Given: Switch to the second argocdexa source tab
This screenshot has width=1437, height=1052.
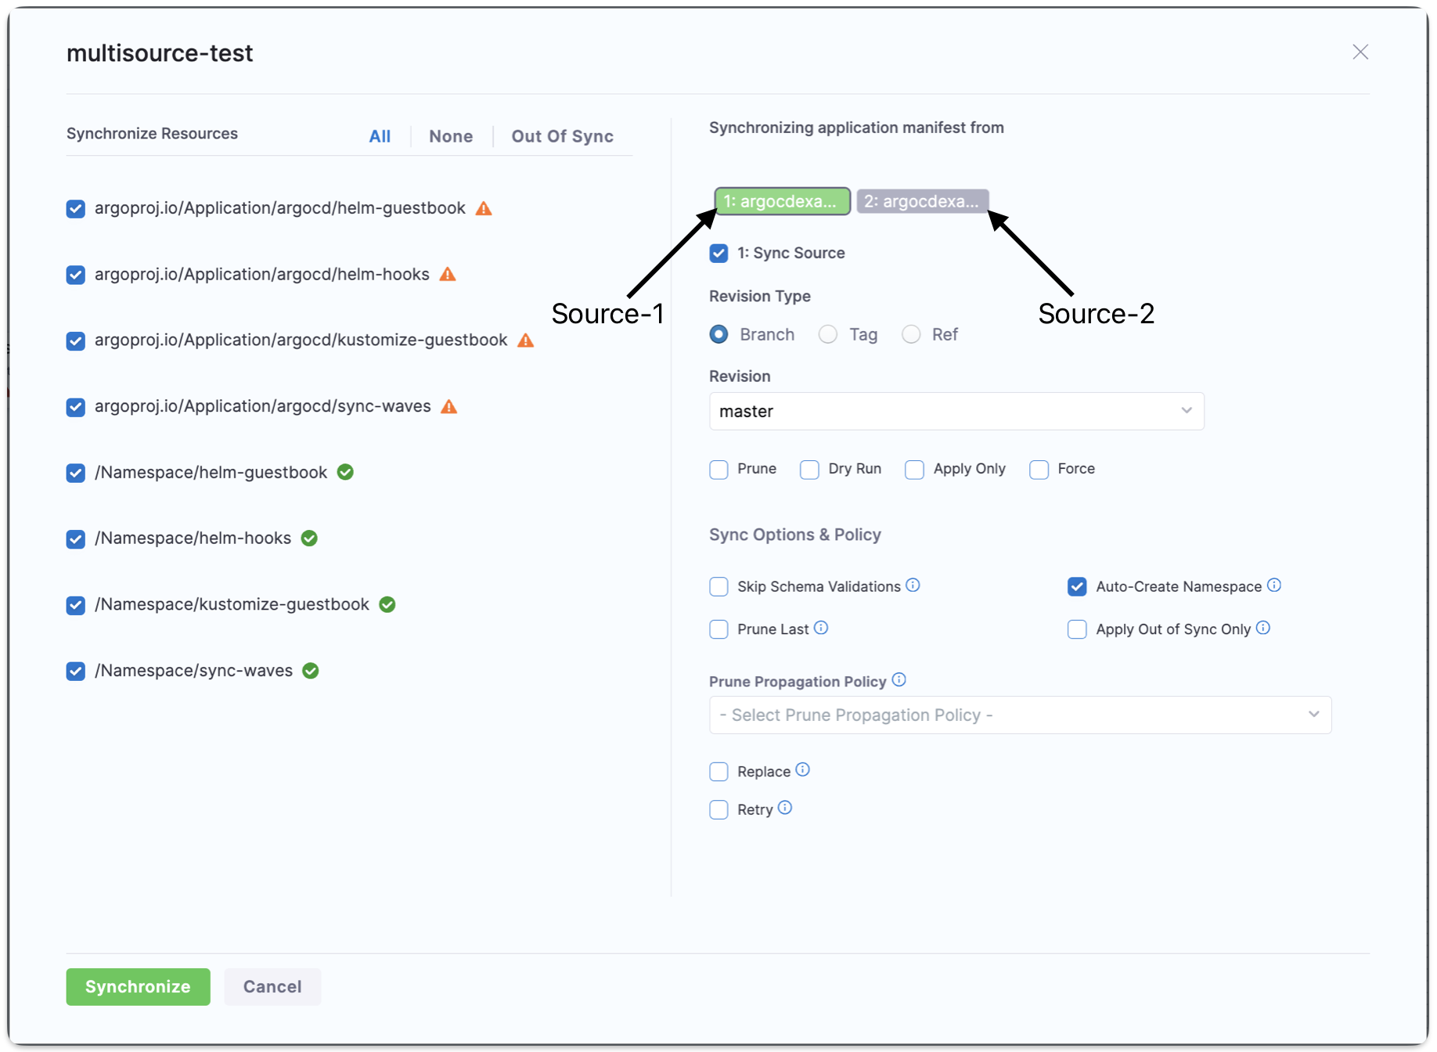Looking at the screenshot, I should click(x=922, y=201).
